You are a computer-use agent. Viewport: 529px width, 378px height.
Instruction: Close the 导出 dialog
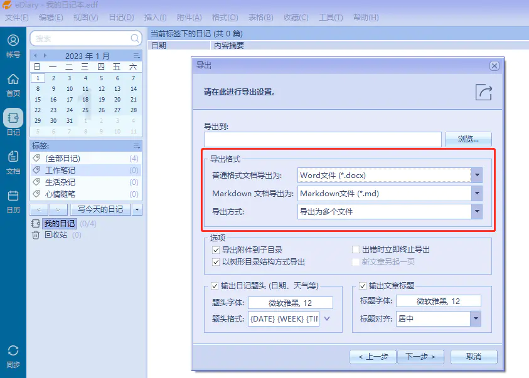[x=494, y=66]
